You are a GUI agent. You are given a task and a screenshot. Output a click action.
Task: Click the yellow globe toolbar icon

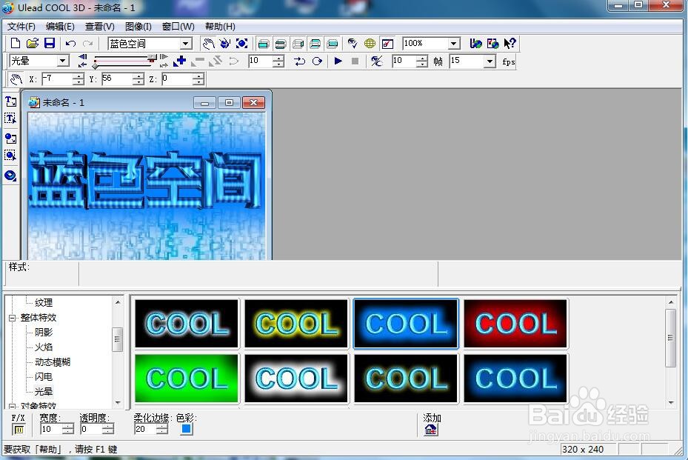[370, 44]
